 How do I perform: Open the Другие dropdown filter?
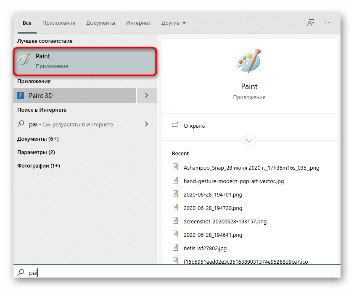coord(173,23)
